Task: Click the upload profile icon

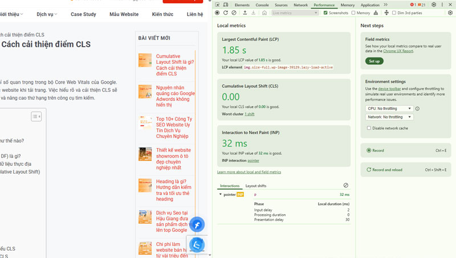Action: coord(245,13)
